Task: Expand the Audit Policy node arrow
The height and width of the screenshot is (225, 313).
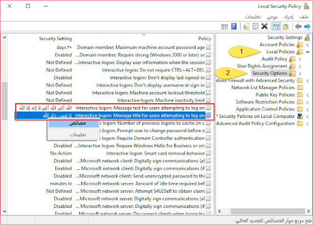Action: point(300,59)
